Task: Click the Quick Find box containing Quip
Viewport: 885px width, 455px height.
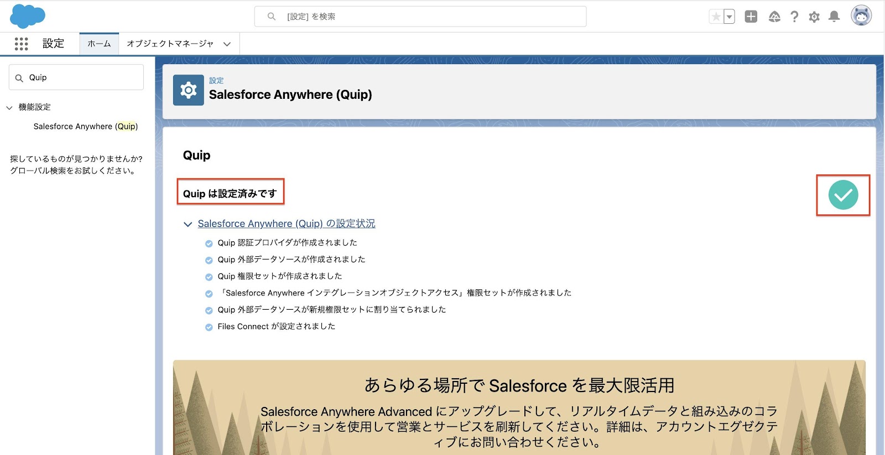Action: click(x=76, y=77)
